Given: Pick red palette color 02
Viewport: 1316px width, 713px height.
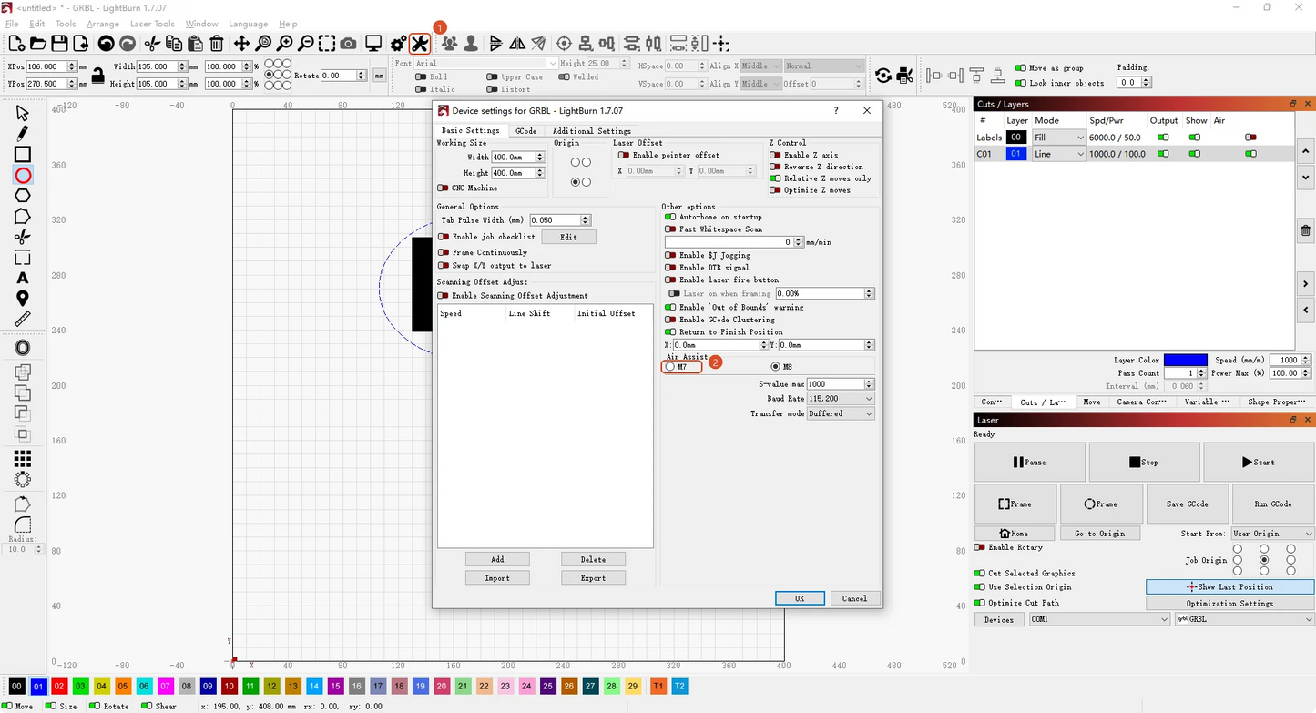Looking at the screenshot, I should click(59, 686).
